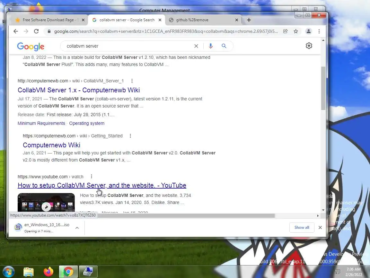The width and height of the screenshot is (370, 278).
Task: Click the horizontal scrollbar right arrow
Action: click(x=318, y=216)
